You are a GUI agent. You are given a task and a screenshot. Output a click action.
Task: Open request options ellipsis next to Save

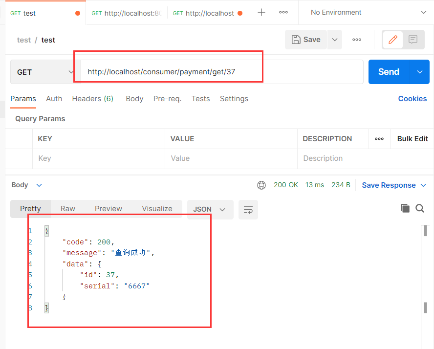pos(356,40)
